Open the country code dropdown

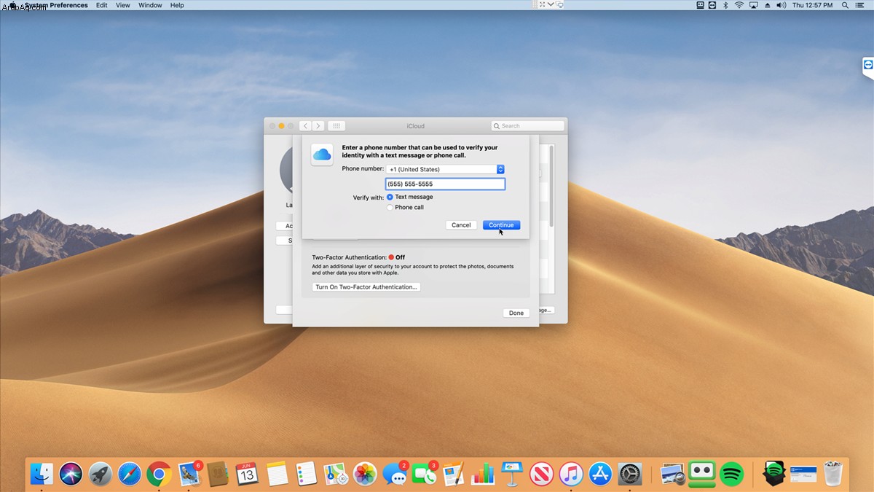click(445, 169)
